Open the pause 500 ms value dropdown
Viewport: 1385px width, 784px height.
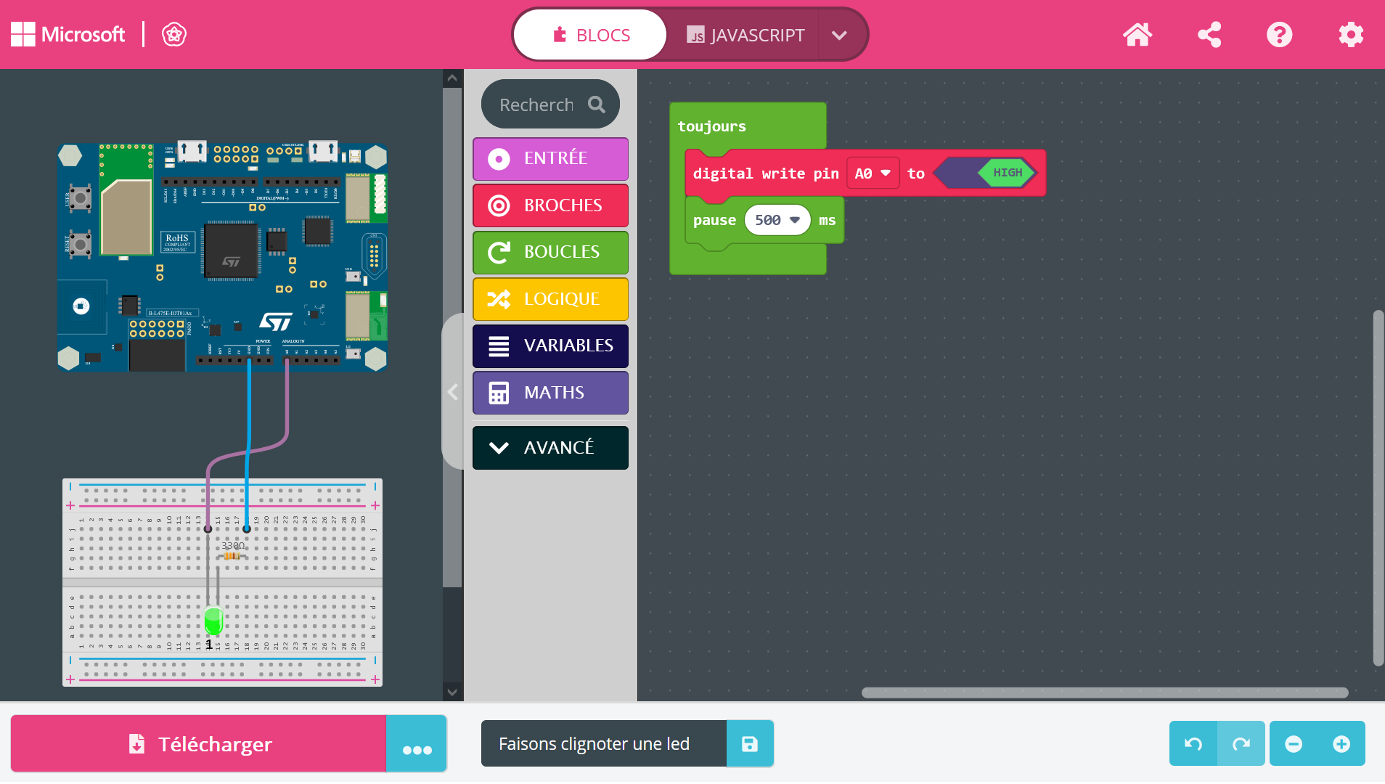click(795, 220)
